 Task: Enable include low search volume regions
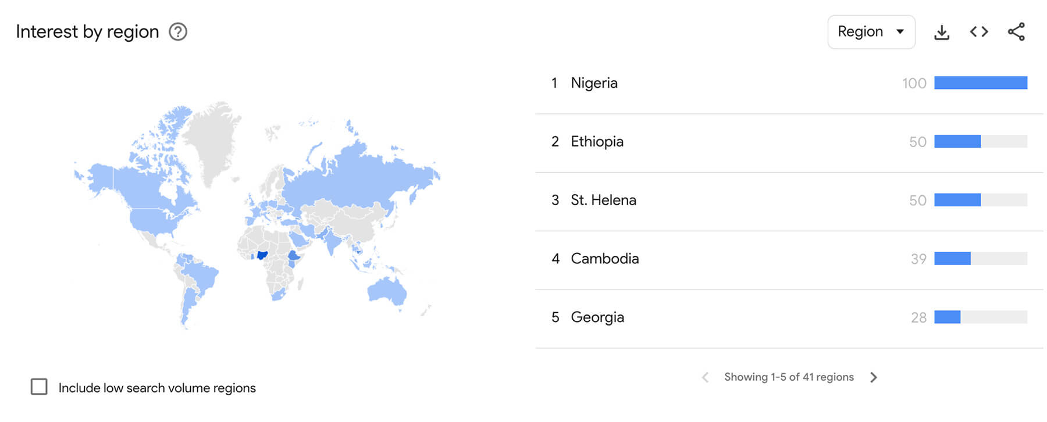[39, 387]
